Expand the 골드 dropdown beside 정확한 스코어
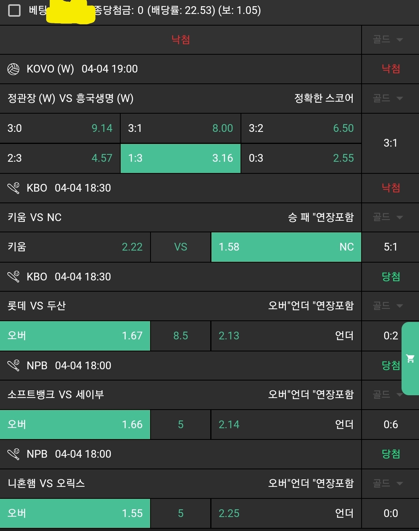The image size is (419, 531). (388, 99)
